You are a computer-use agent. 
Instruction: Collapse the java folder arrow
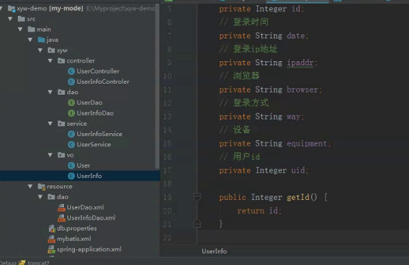(x=30, y=40)
